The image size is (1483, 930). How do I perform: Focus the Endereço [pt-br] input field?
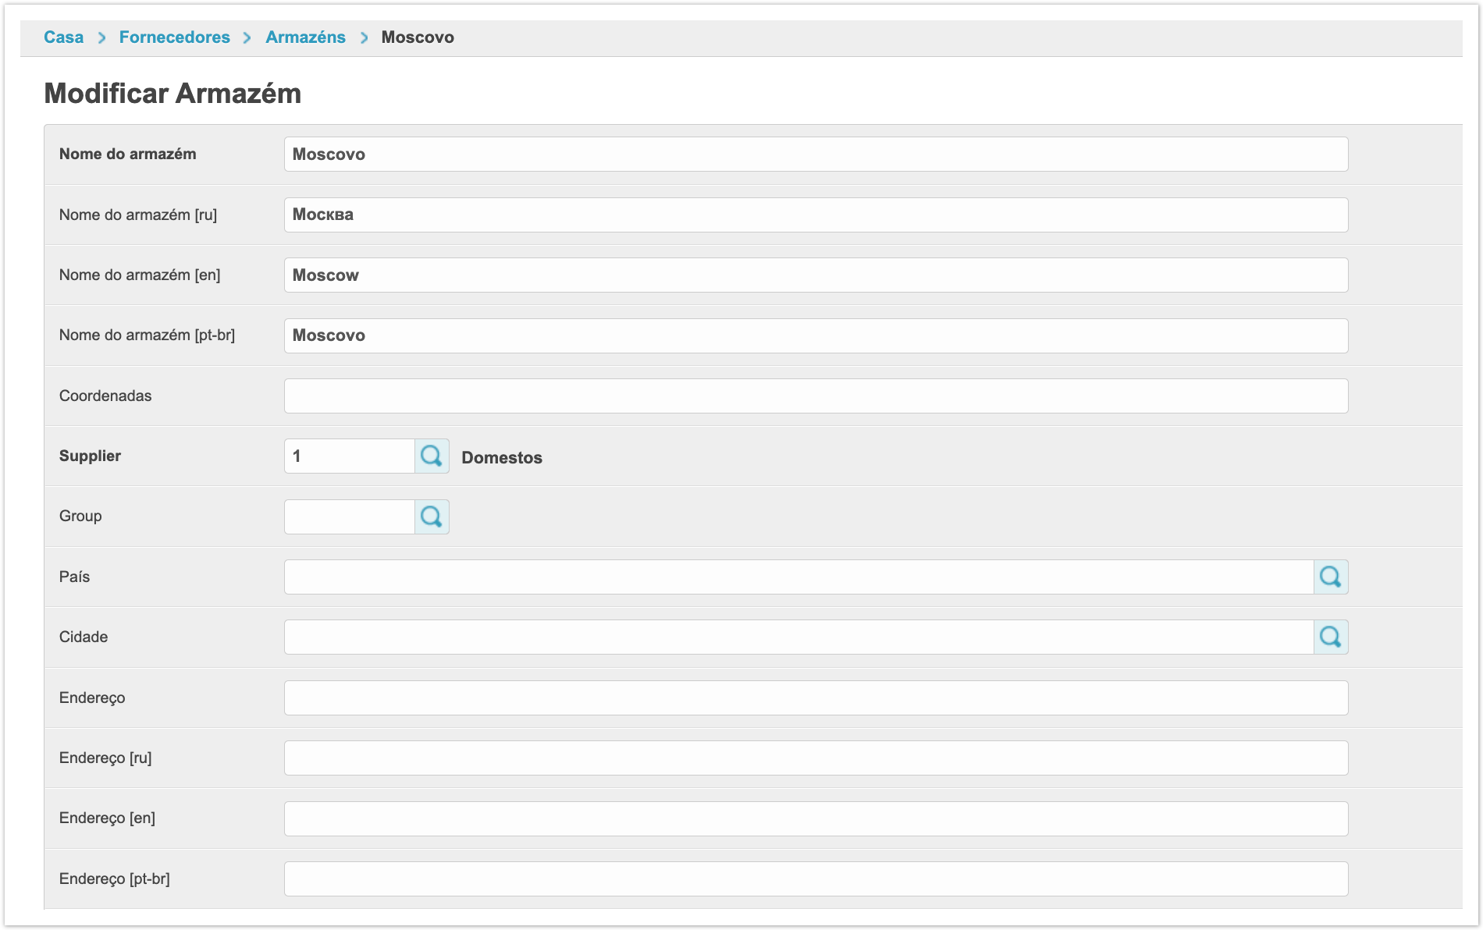[x=816, y=879]
